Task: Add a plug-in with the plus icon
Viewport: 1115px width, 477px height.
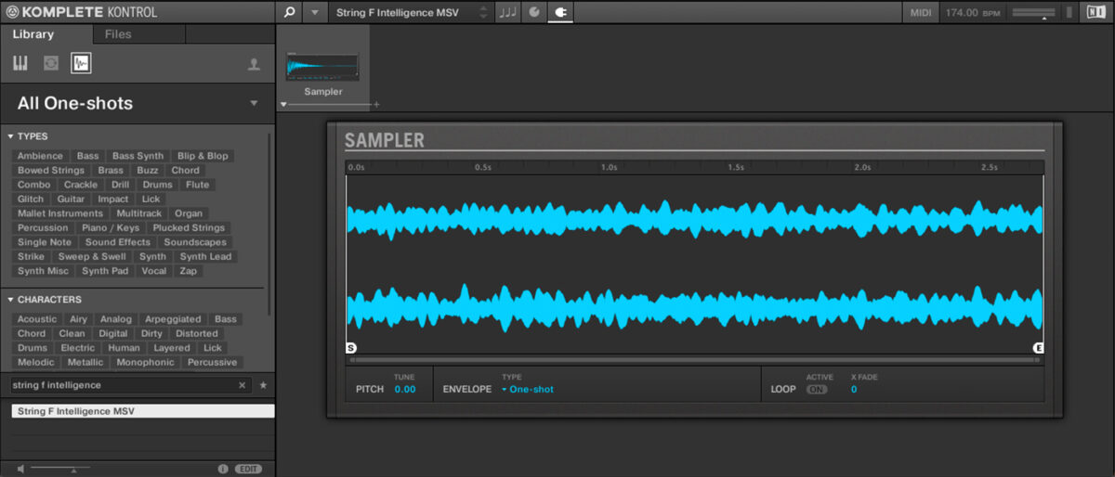Action: tap(376, 105)
